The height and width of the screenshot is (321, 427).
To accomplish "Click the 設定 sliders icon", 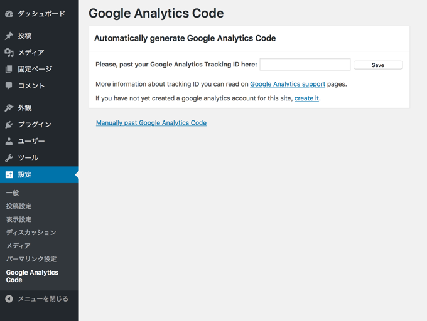I will 9,175.
